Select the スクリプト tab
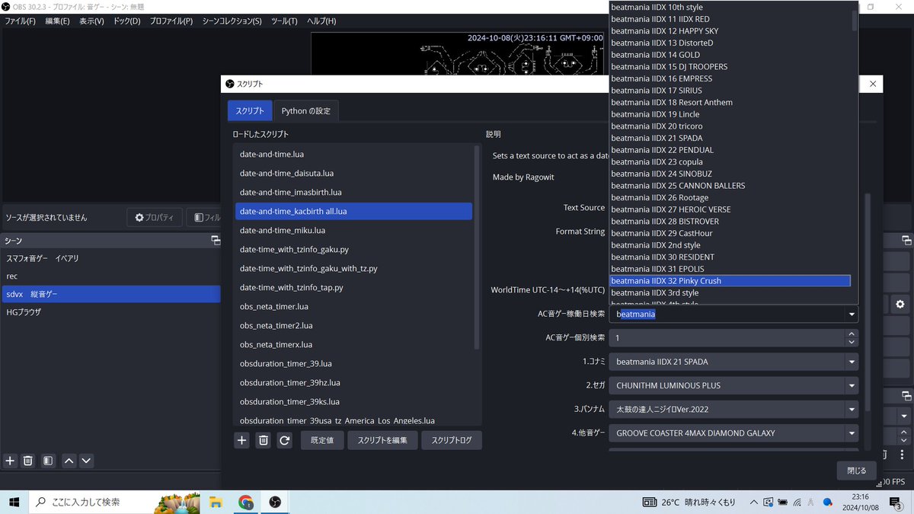 tap(249, 110)
